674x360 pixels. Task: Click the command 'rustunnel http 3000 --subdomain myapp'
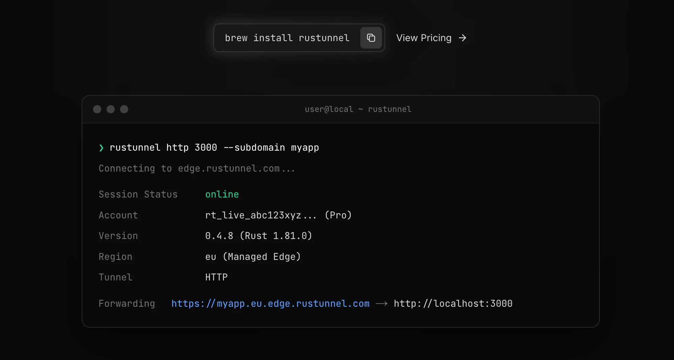tap(214, 148)
